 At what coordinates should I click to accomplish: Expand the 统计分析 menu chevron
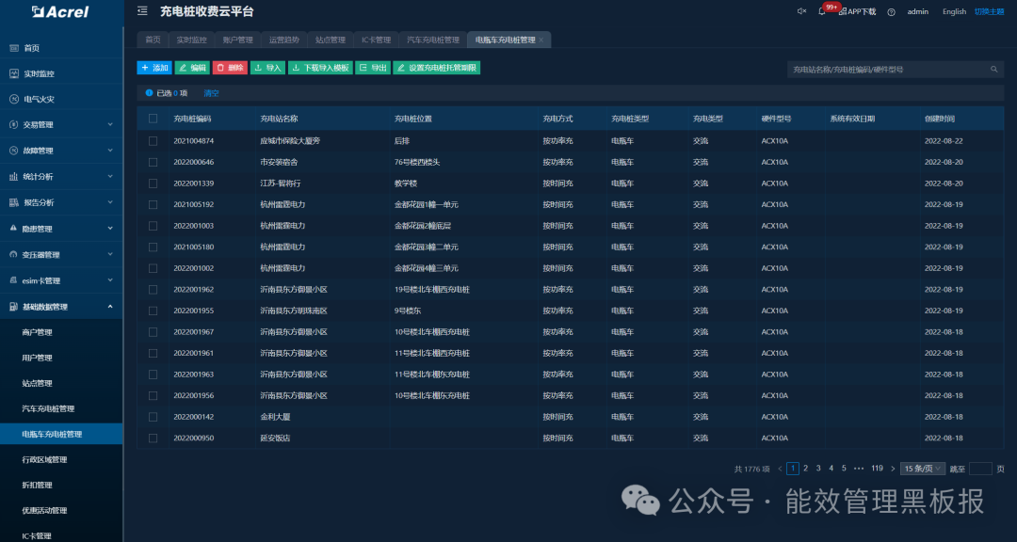[109, 176]
